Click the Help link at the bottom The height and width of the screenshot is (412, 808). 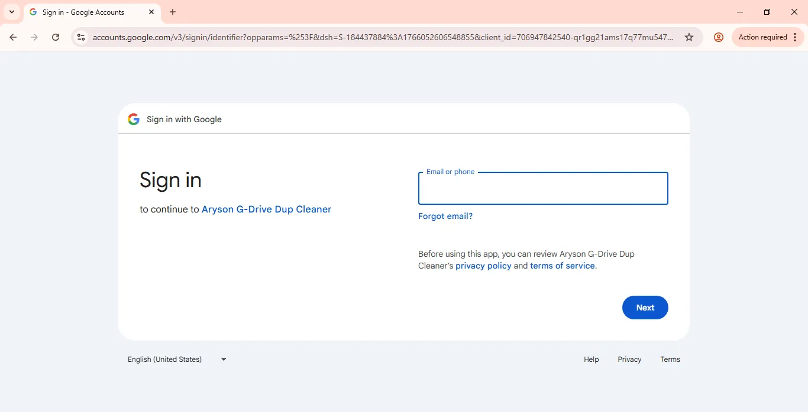click(590, 359)
